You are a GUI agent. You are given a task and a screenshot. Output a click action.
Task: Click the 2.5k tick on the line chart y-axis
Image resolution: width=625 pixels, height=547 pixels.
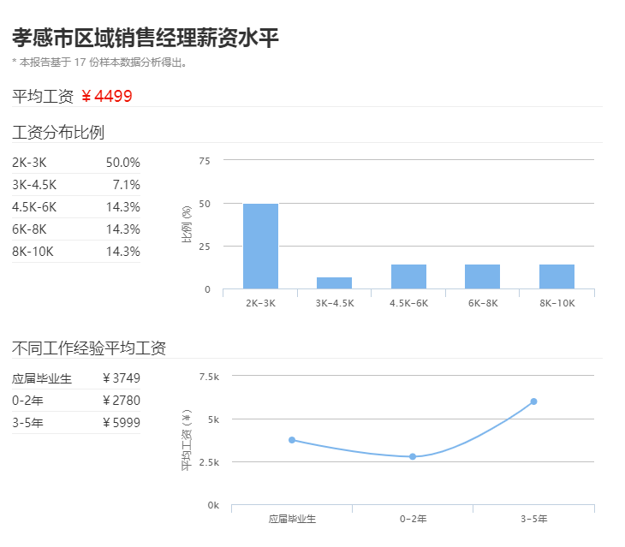[209, 462]
